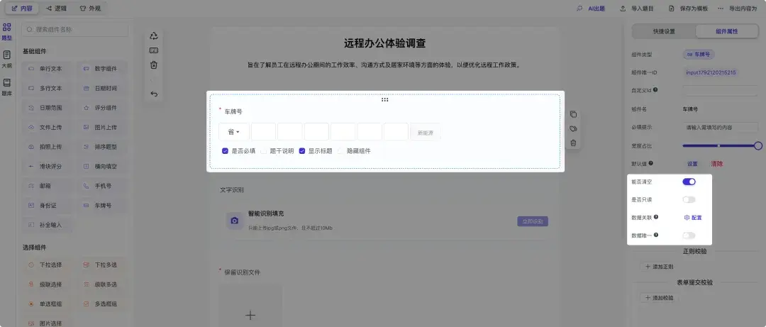Click 导入题目 in the top bar

[636, 9]
